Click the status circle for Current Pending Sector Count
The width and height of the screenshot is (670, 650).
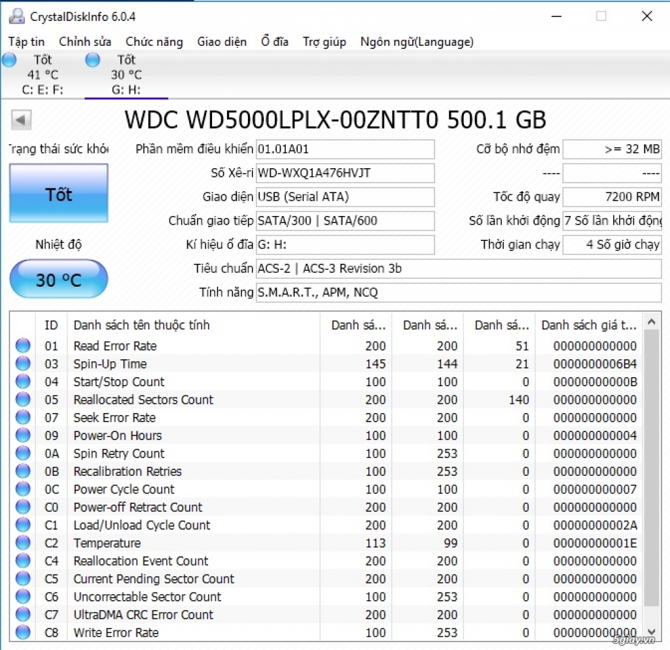23,579
